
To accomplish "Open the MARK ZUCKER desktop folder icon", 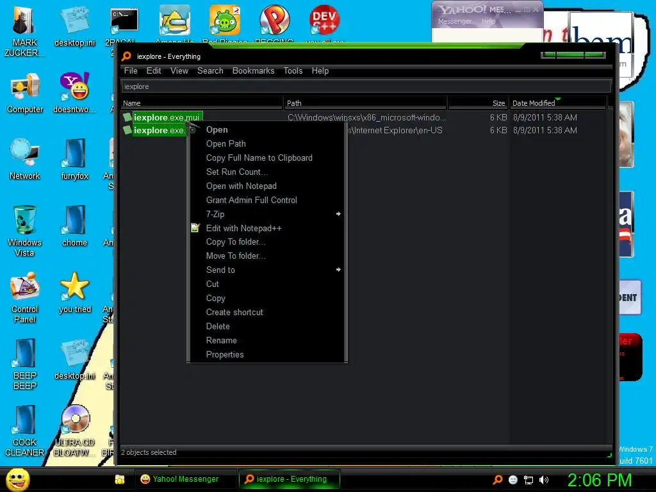I will [24, 21].
